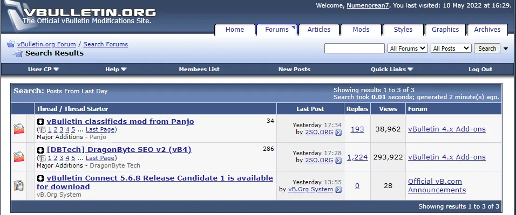Viewport: 516px width, 215px height.
Task: Click the 1,224 replies link
Action: click(357, 157)
